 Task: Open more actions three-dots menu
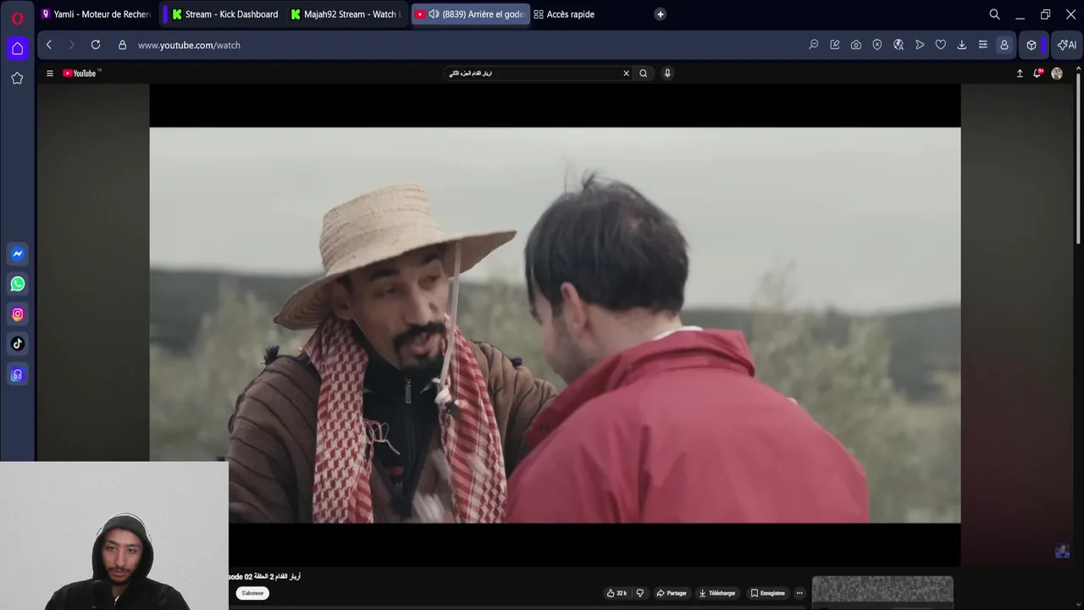tap(799, 593)
